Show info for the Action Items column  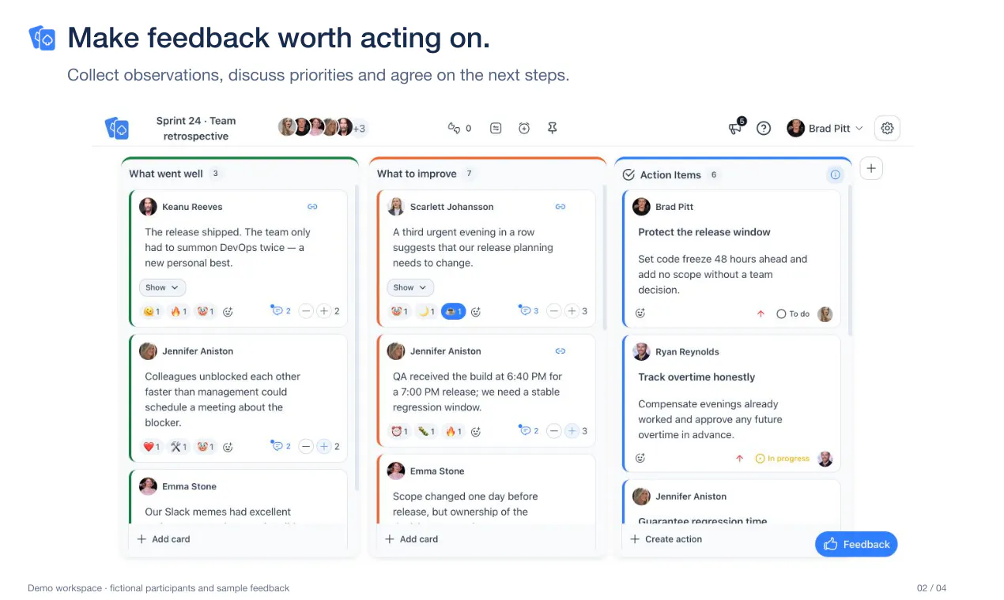pos(835,174)
